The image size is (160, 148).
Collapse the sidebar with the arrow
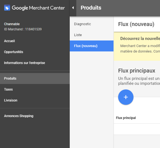click(73, 8)
